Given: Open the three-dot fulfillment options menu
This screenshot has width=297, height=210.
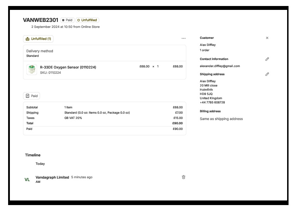Looking at the screenshot, I should (183, 38).
